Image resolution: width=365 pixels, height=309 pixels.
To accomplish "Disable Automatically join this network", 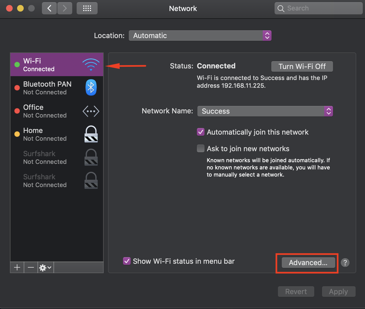I will tap(201, 132).
